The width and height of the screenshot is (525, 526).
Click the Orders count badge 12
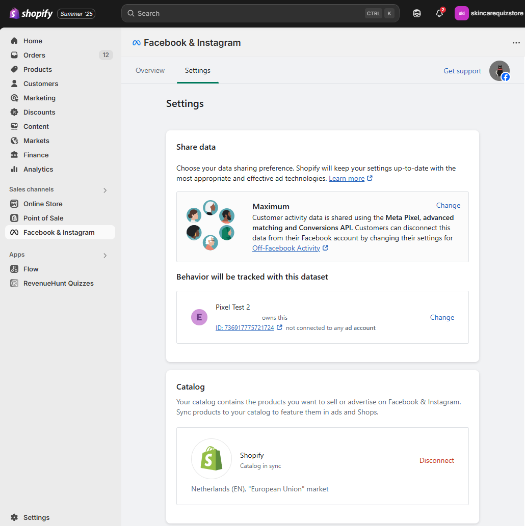106,55
